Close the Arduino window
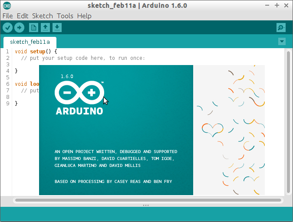This screenshot has height=222, width=293. click(286, 5)
